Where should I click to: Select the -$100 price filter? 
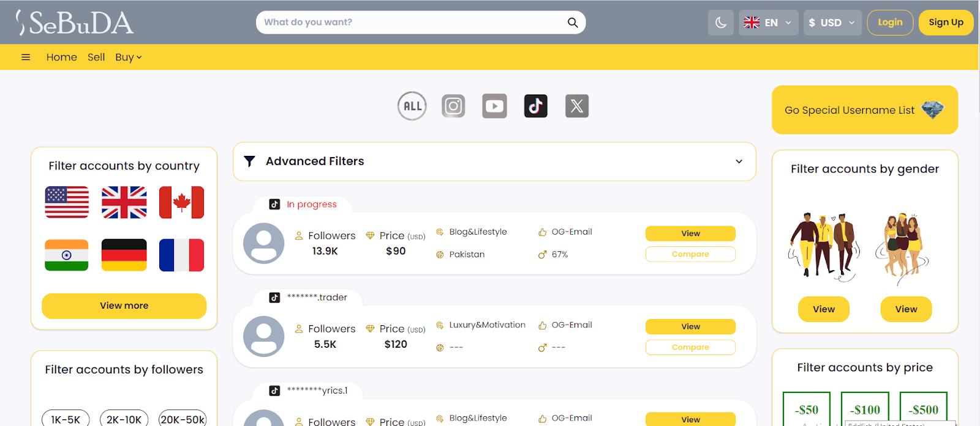coord(865,409)
